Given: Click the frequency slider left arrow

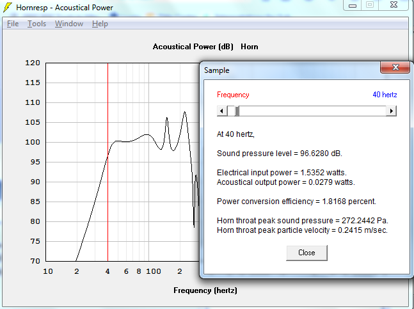Looking at the screenshot, I should (222, 111).
